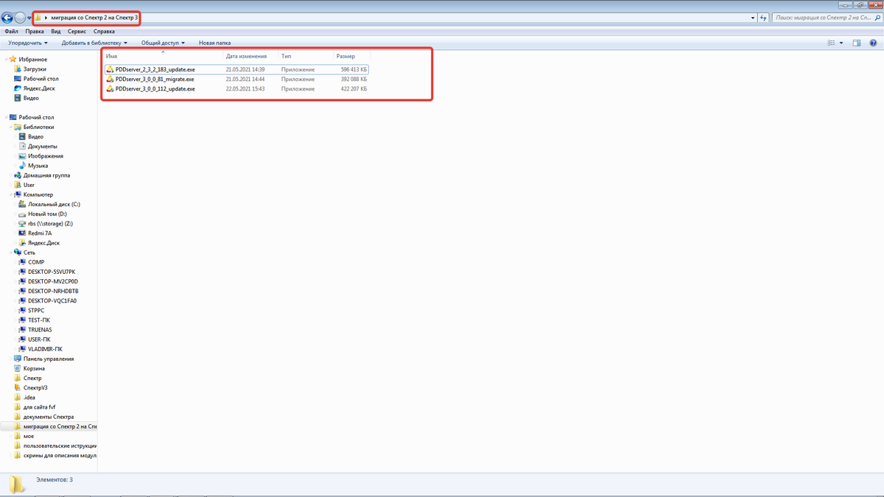The height and width of the screenshot is (497, 884).
Task: Click the date 22.05.2021 15:43
Action: click(245, 88)
